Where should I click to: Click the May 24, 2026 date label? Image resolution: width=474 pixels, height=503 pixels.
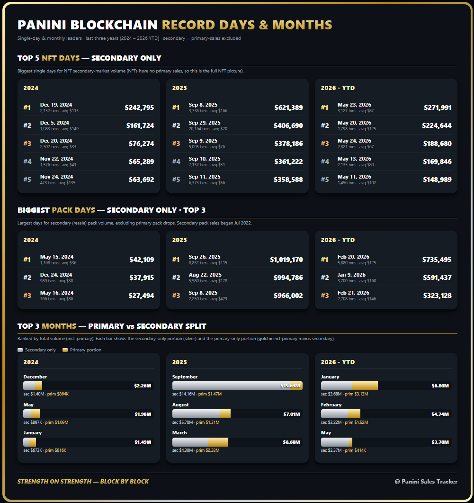[x=354, y=141]
